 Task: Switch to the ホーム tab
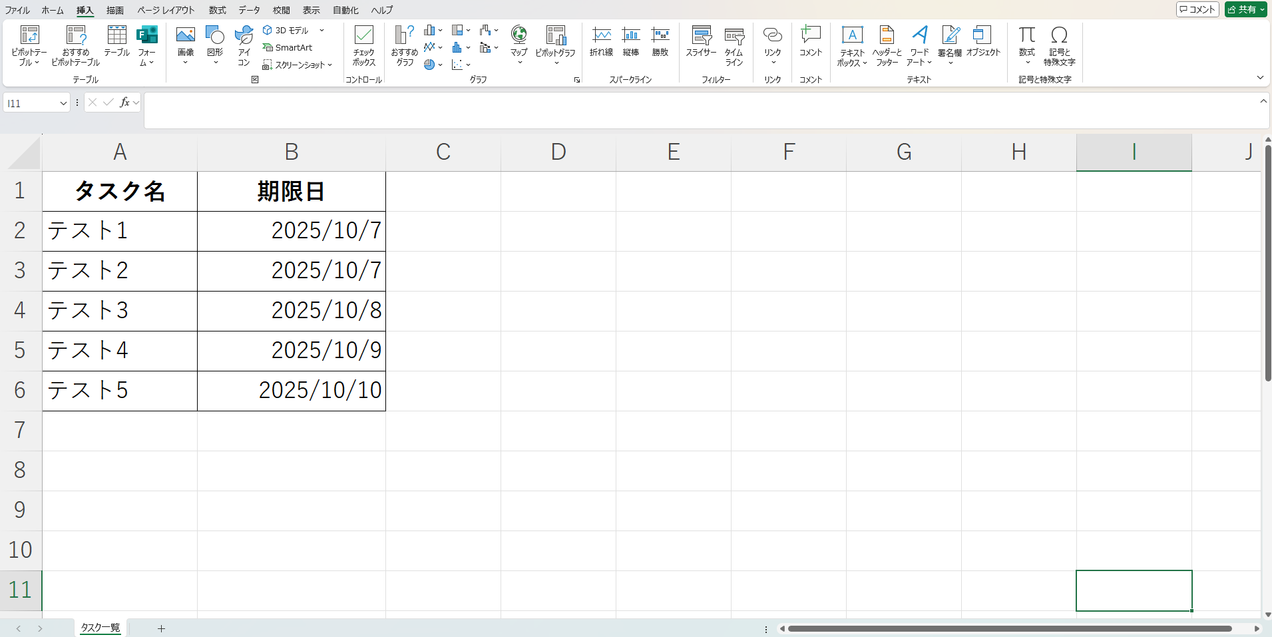pos(53,10)
